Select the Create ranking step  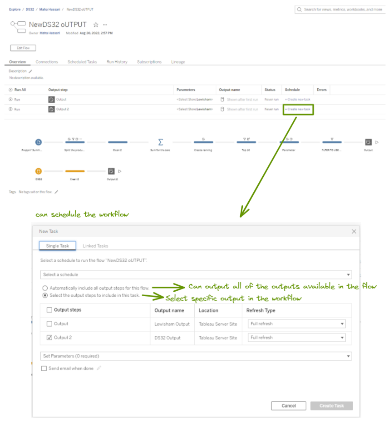(203, 142)
